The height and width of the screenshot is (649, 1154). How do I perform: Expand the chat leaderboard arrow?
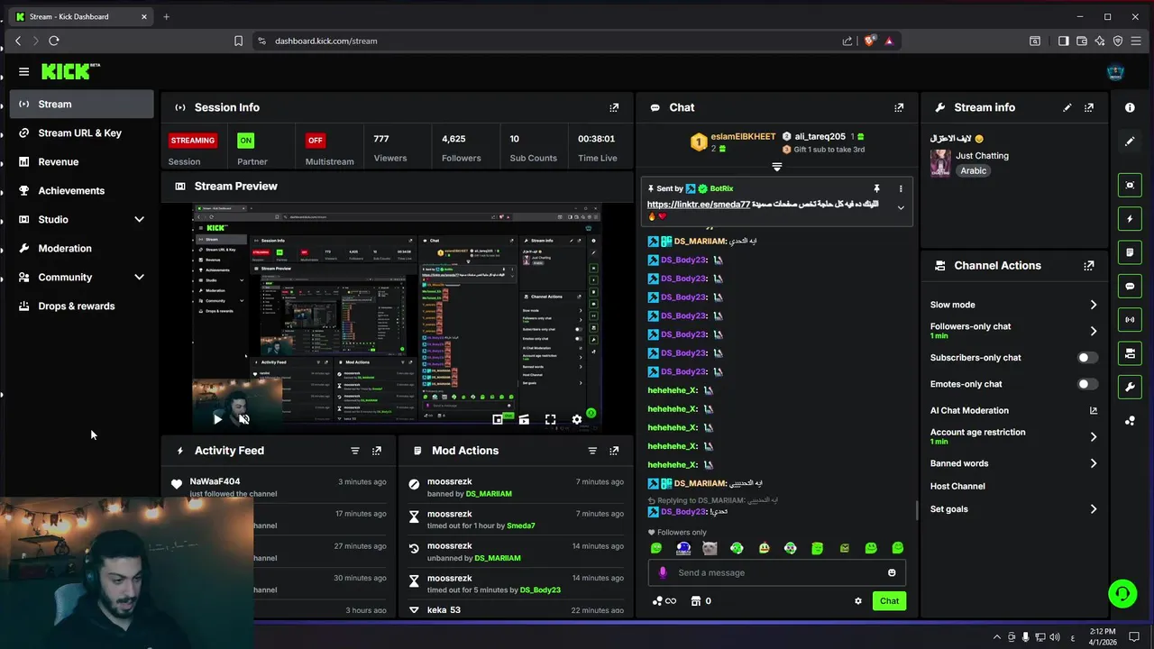click(776, 167)
